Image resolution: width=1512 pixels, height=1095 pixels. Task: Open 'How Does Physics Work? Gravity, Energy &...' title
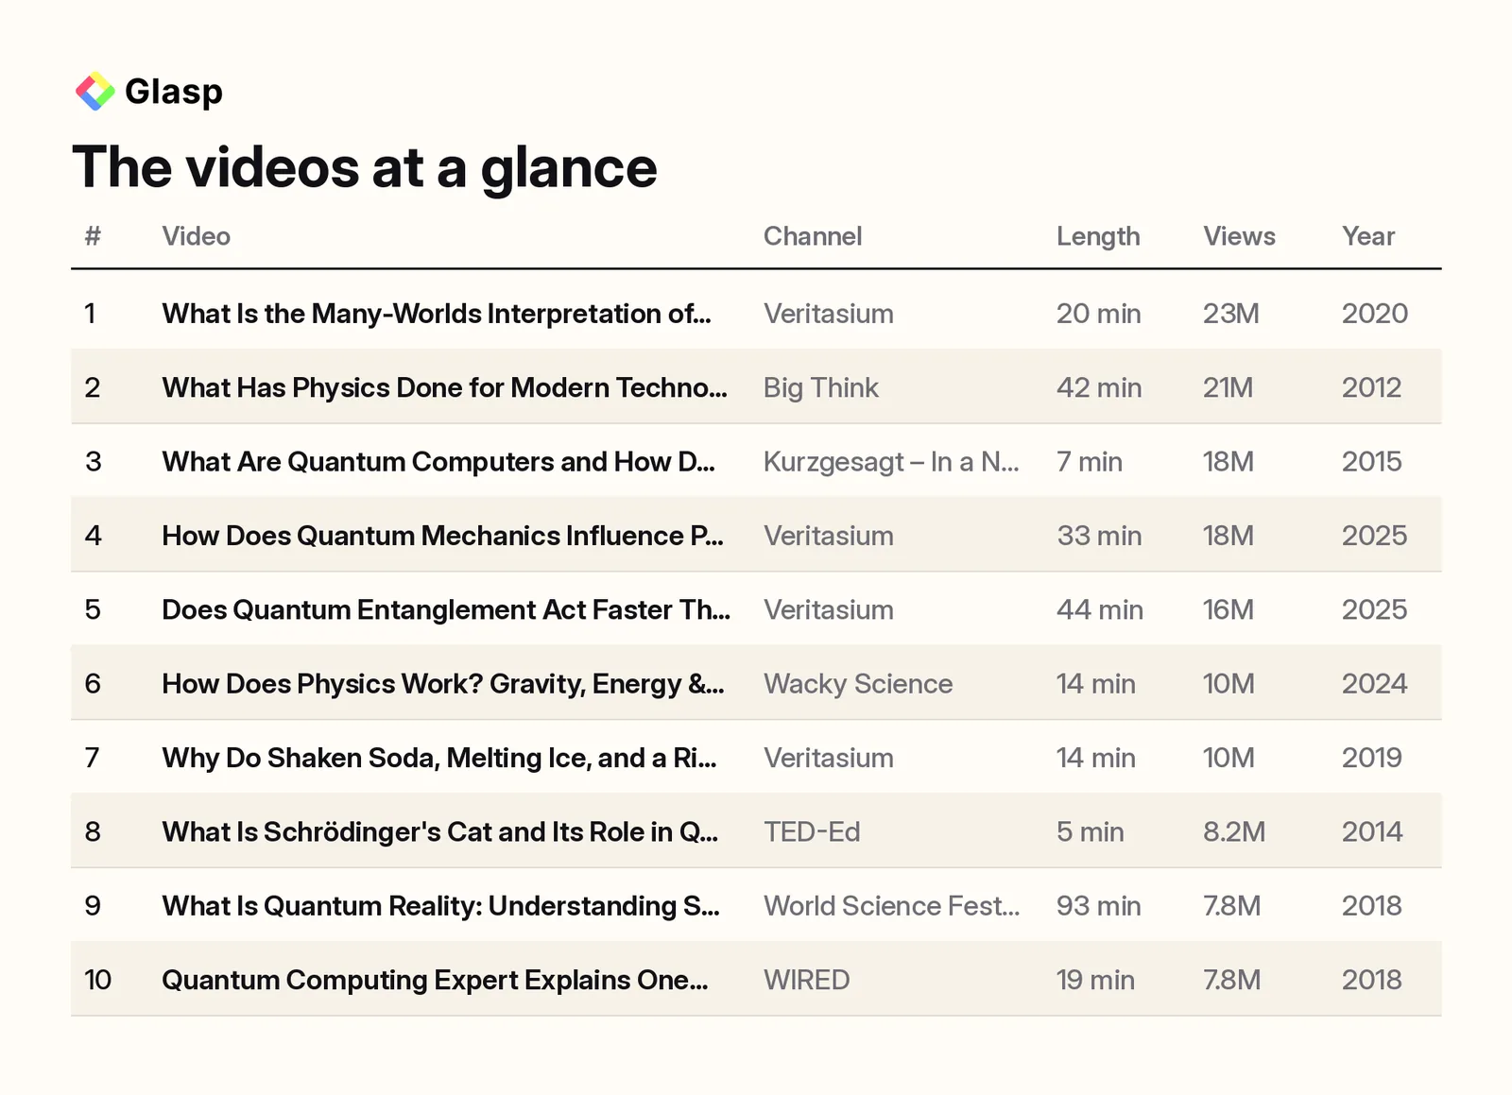click(x=443, y=684)
